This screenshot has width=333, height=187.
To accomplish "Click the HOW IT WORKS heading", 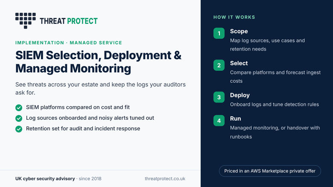I will [234, 17].
